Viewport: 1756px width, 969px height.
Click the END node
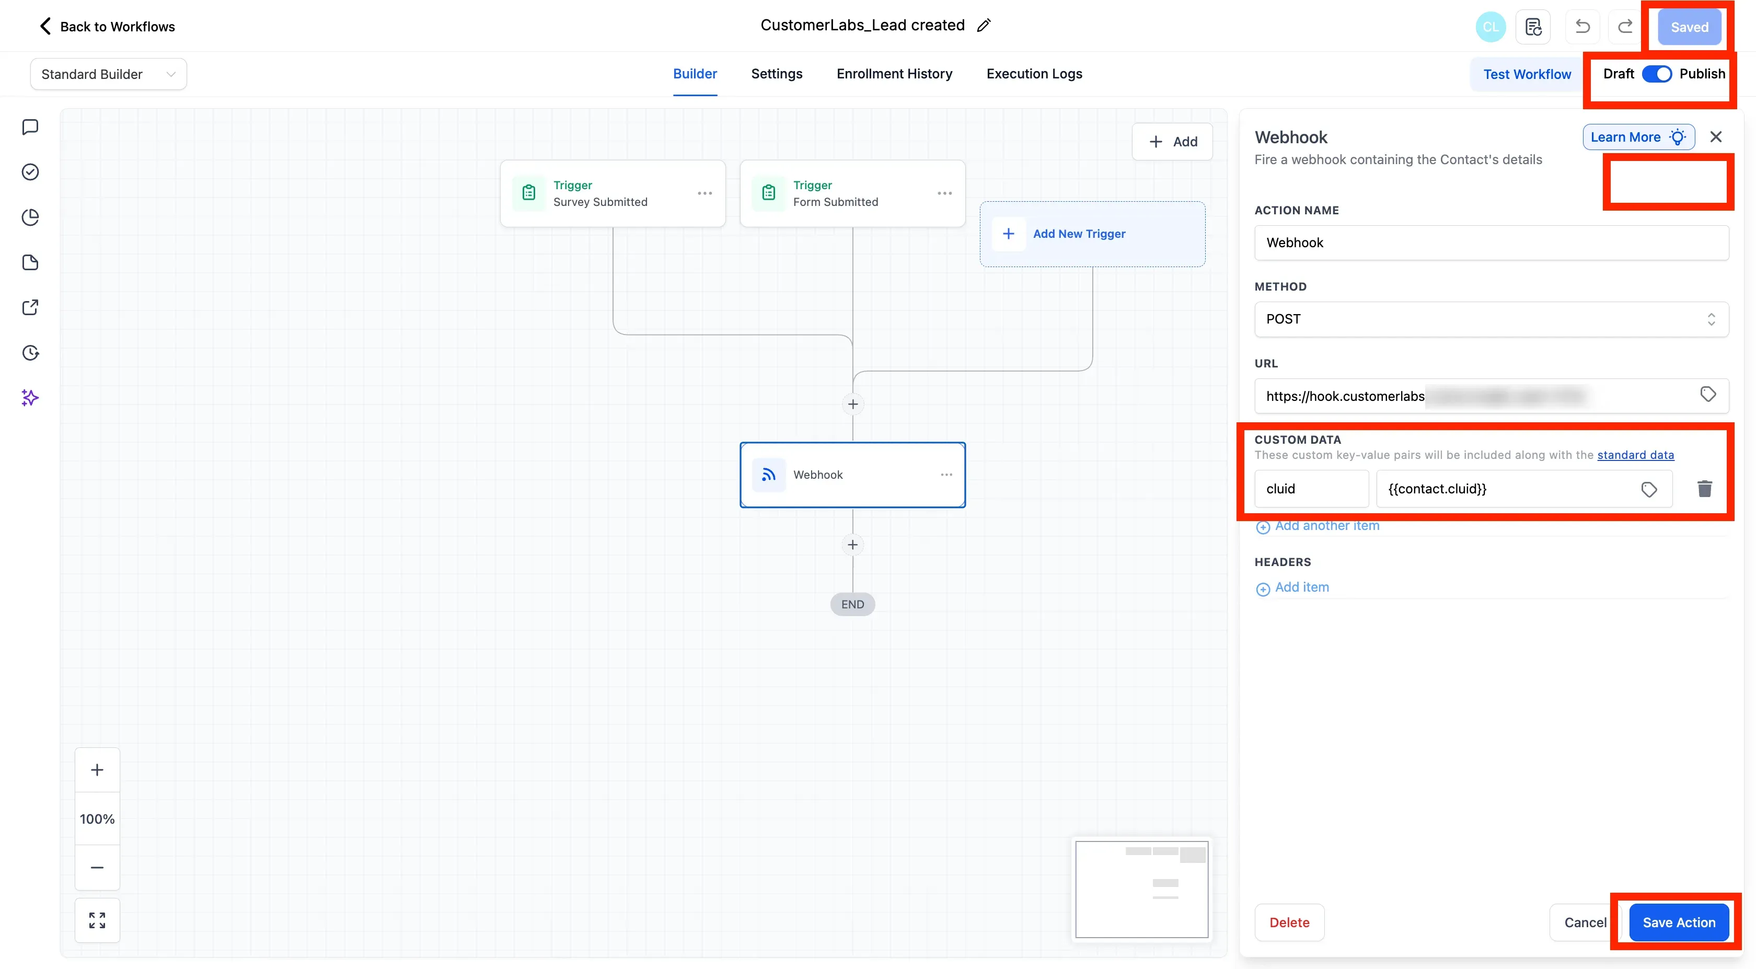(x=852, y=604)
